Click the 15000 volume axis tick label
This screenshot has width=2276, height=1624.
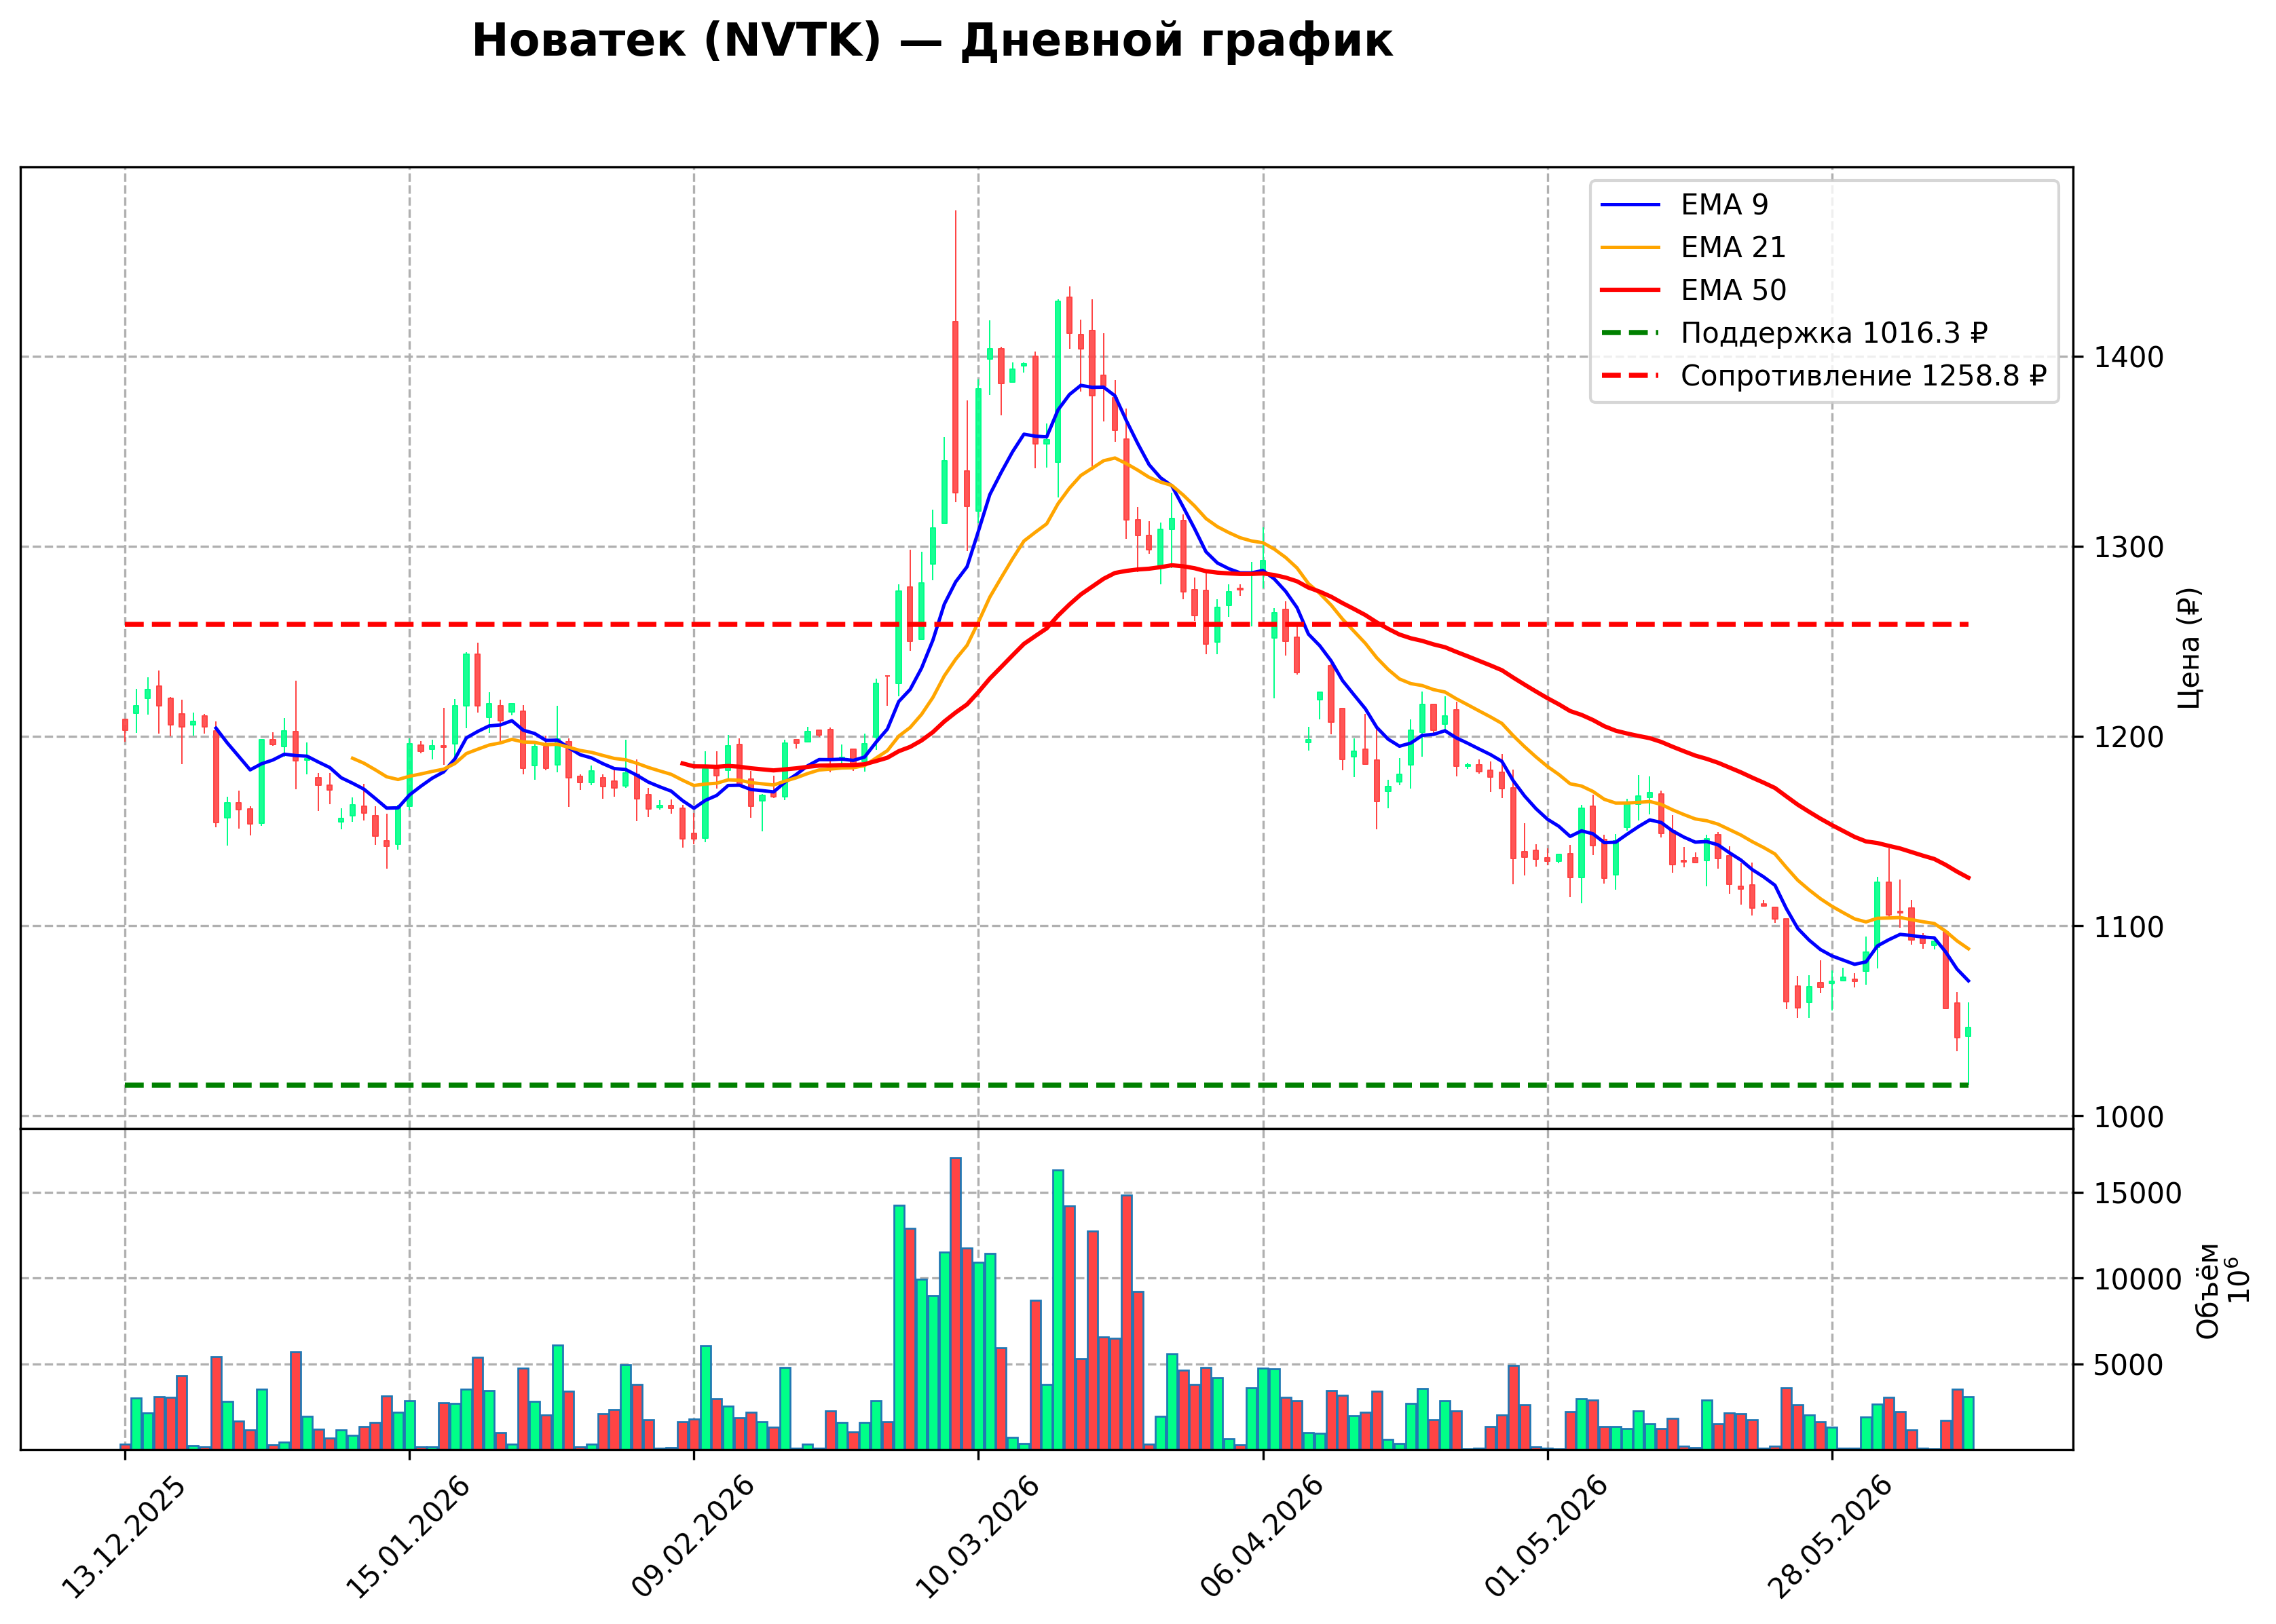point(2138,1194)
